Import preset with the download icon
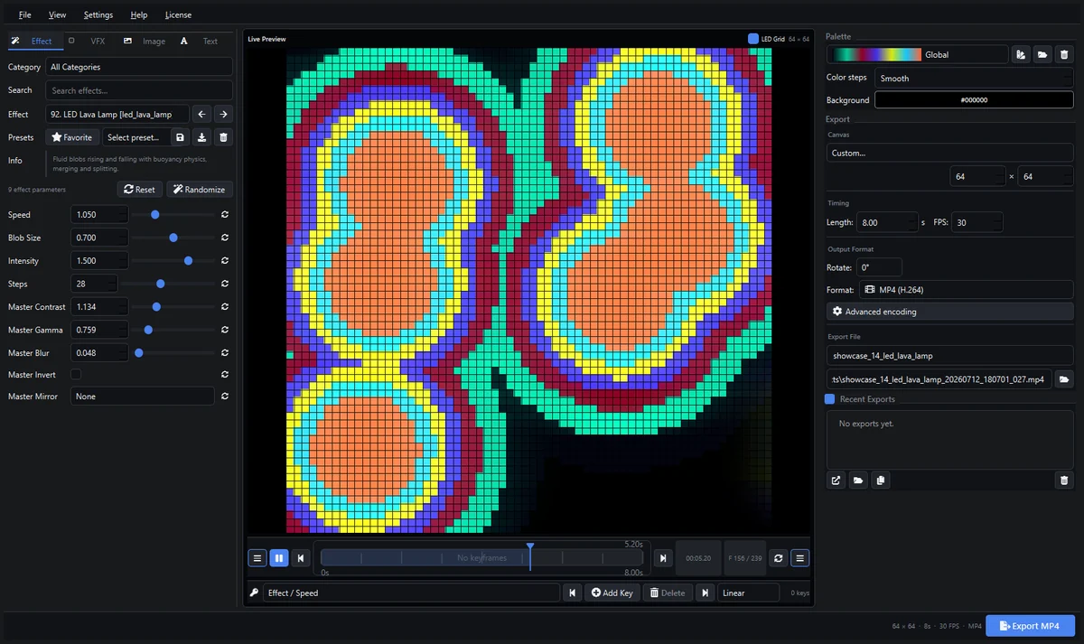The image size is (1084, 644). (x=201, y=137)
